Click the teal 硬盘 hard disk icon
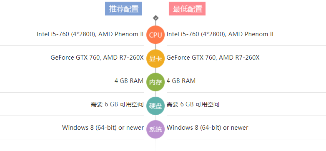Image resolution: width=326 pixels, height=151 pixels. 155,106
